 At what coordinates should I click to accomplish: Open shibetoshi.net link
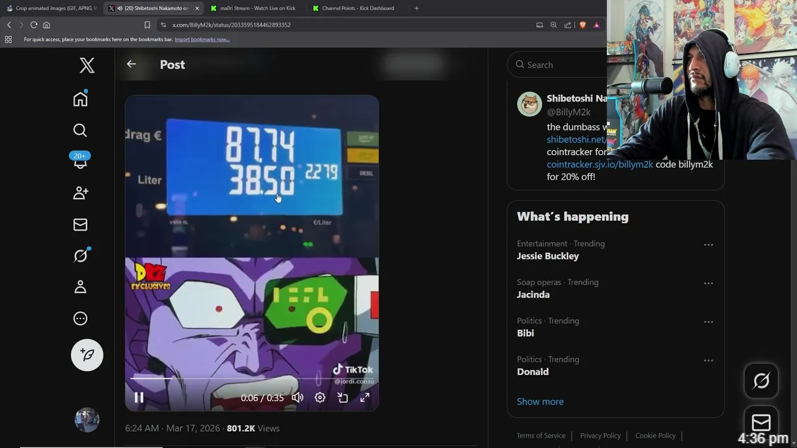pyautogui.click(x=575, y=139)
